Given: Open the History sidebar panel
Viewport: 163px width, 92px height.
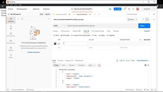Looking at the screenshot, I should [x=11, y=56].
